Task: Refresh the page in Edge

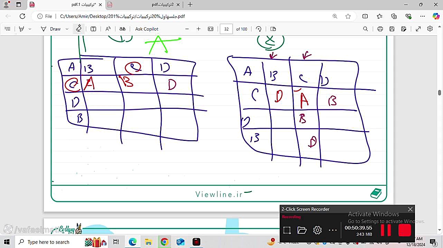Action: [22, 16]
